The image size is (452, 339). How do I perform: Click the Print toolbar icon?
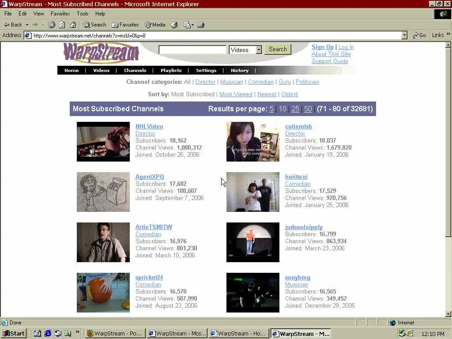[201, 25]
